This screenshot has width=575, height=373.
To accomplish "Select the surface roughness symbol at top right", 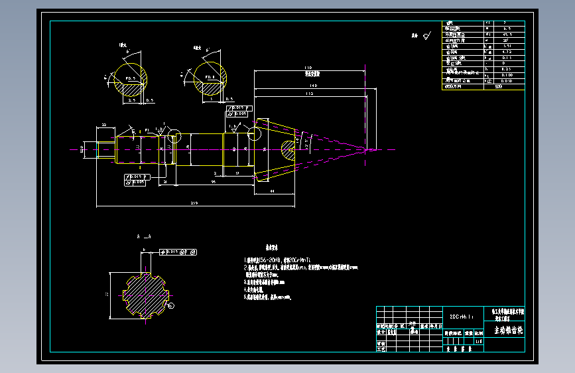I will [427, 36].
